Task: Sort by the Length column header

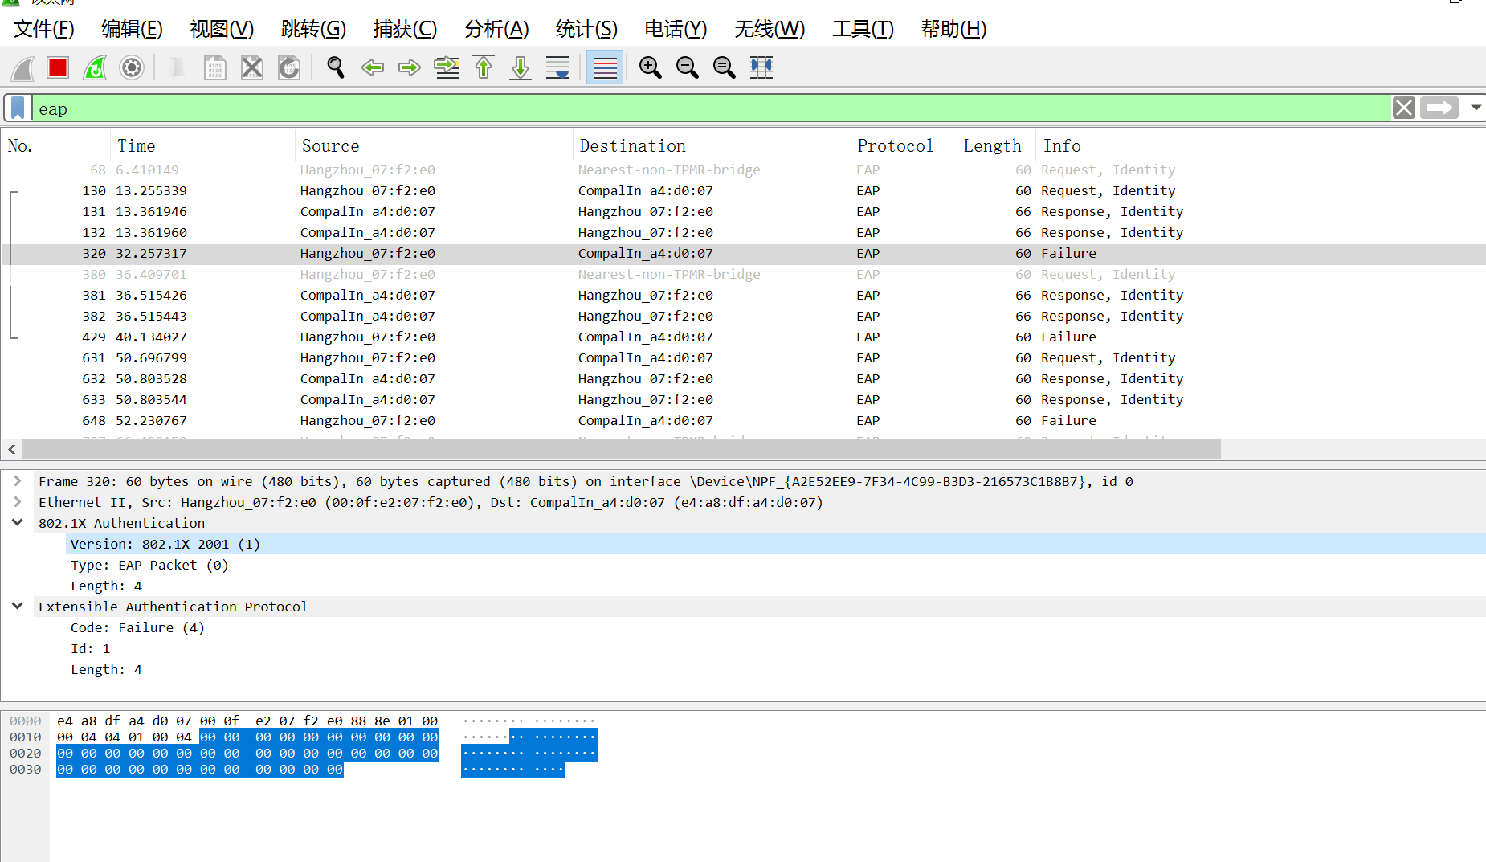Action: pos(996,145)
